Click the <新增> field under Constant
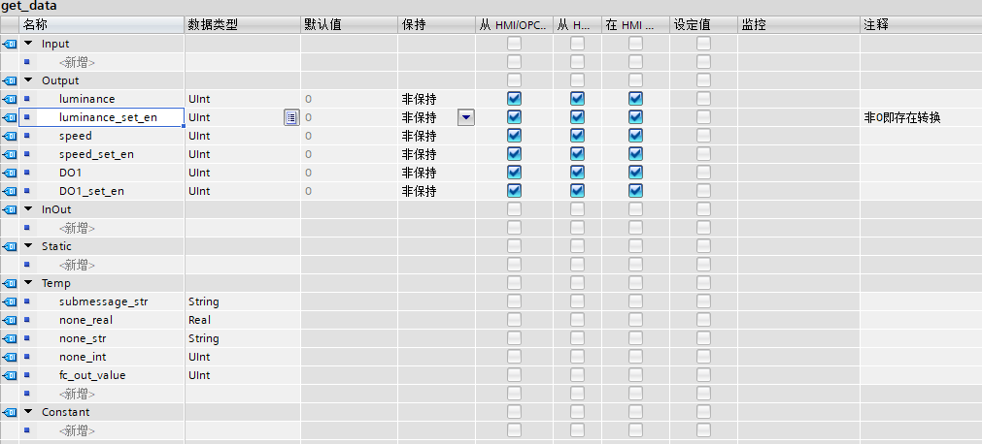The height and width of the screenshot is (444, 982). [77, 430]
